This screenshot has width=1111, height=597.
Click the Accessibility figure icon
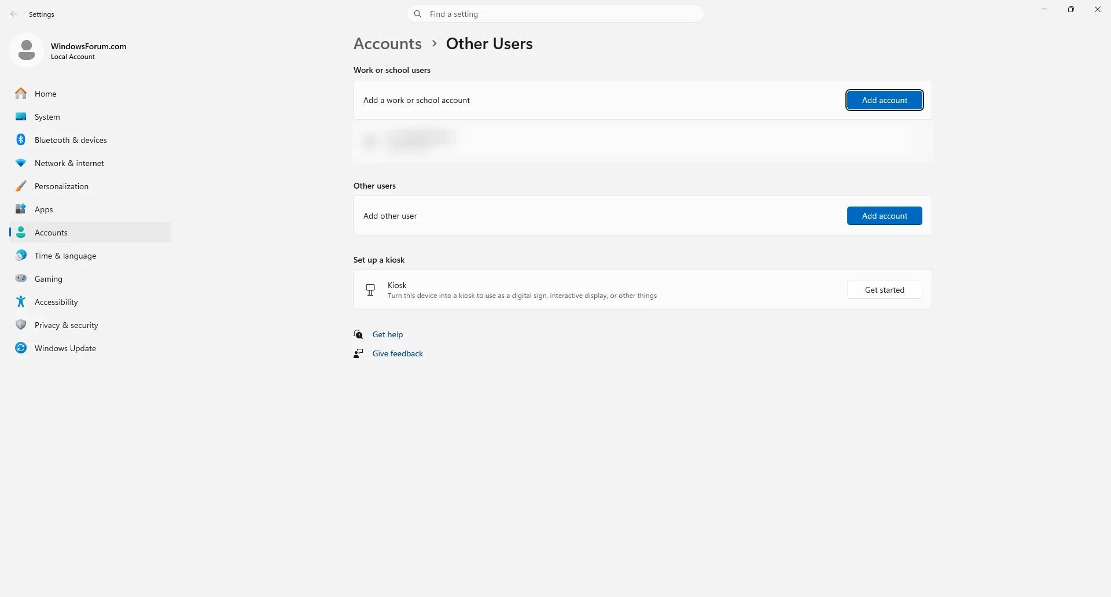click(21, 302)
